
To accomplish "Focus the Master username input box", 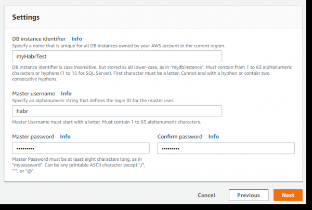I will click(117, 111).
